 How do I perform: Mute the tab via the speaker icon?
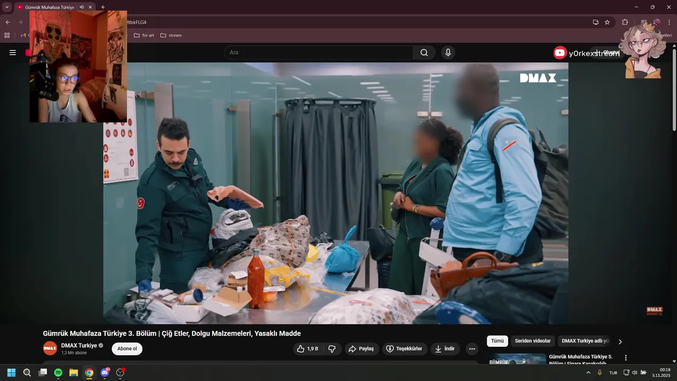[81, 7]
